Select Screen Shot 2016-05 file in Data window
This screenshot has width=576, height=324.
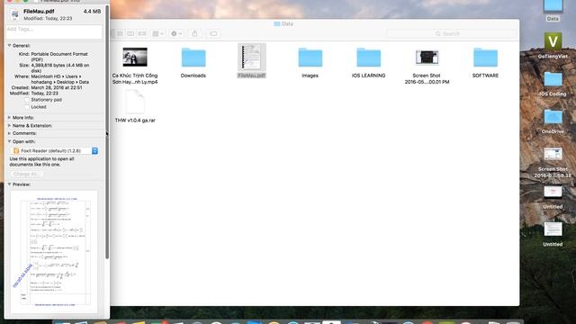427,58
